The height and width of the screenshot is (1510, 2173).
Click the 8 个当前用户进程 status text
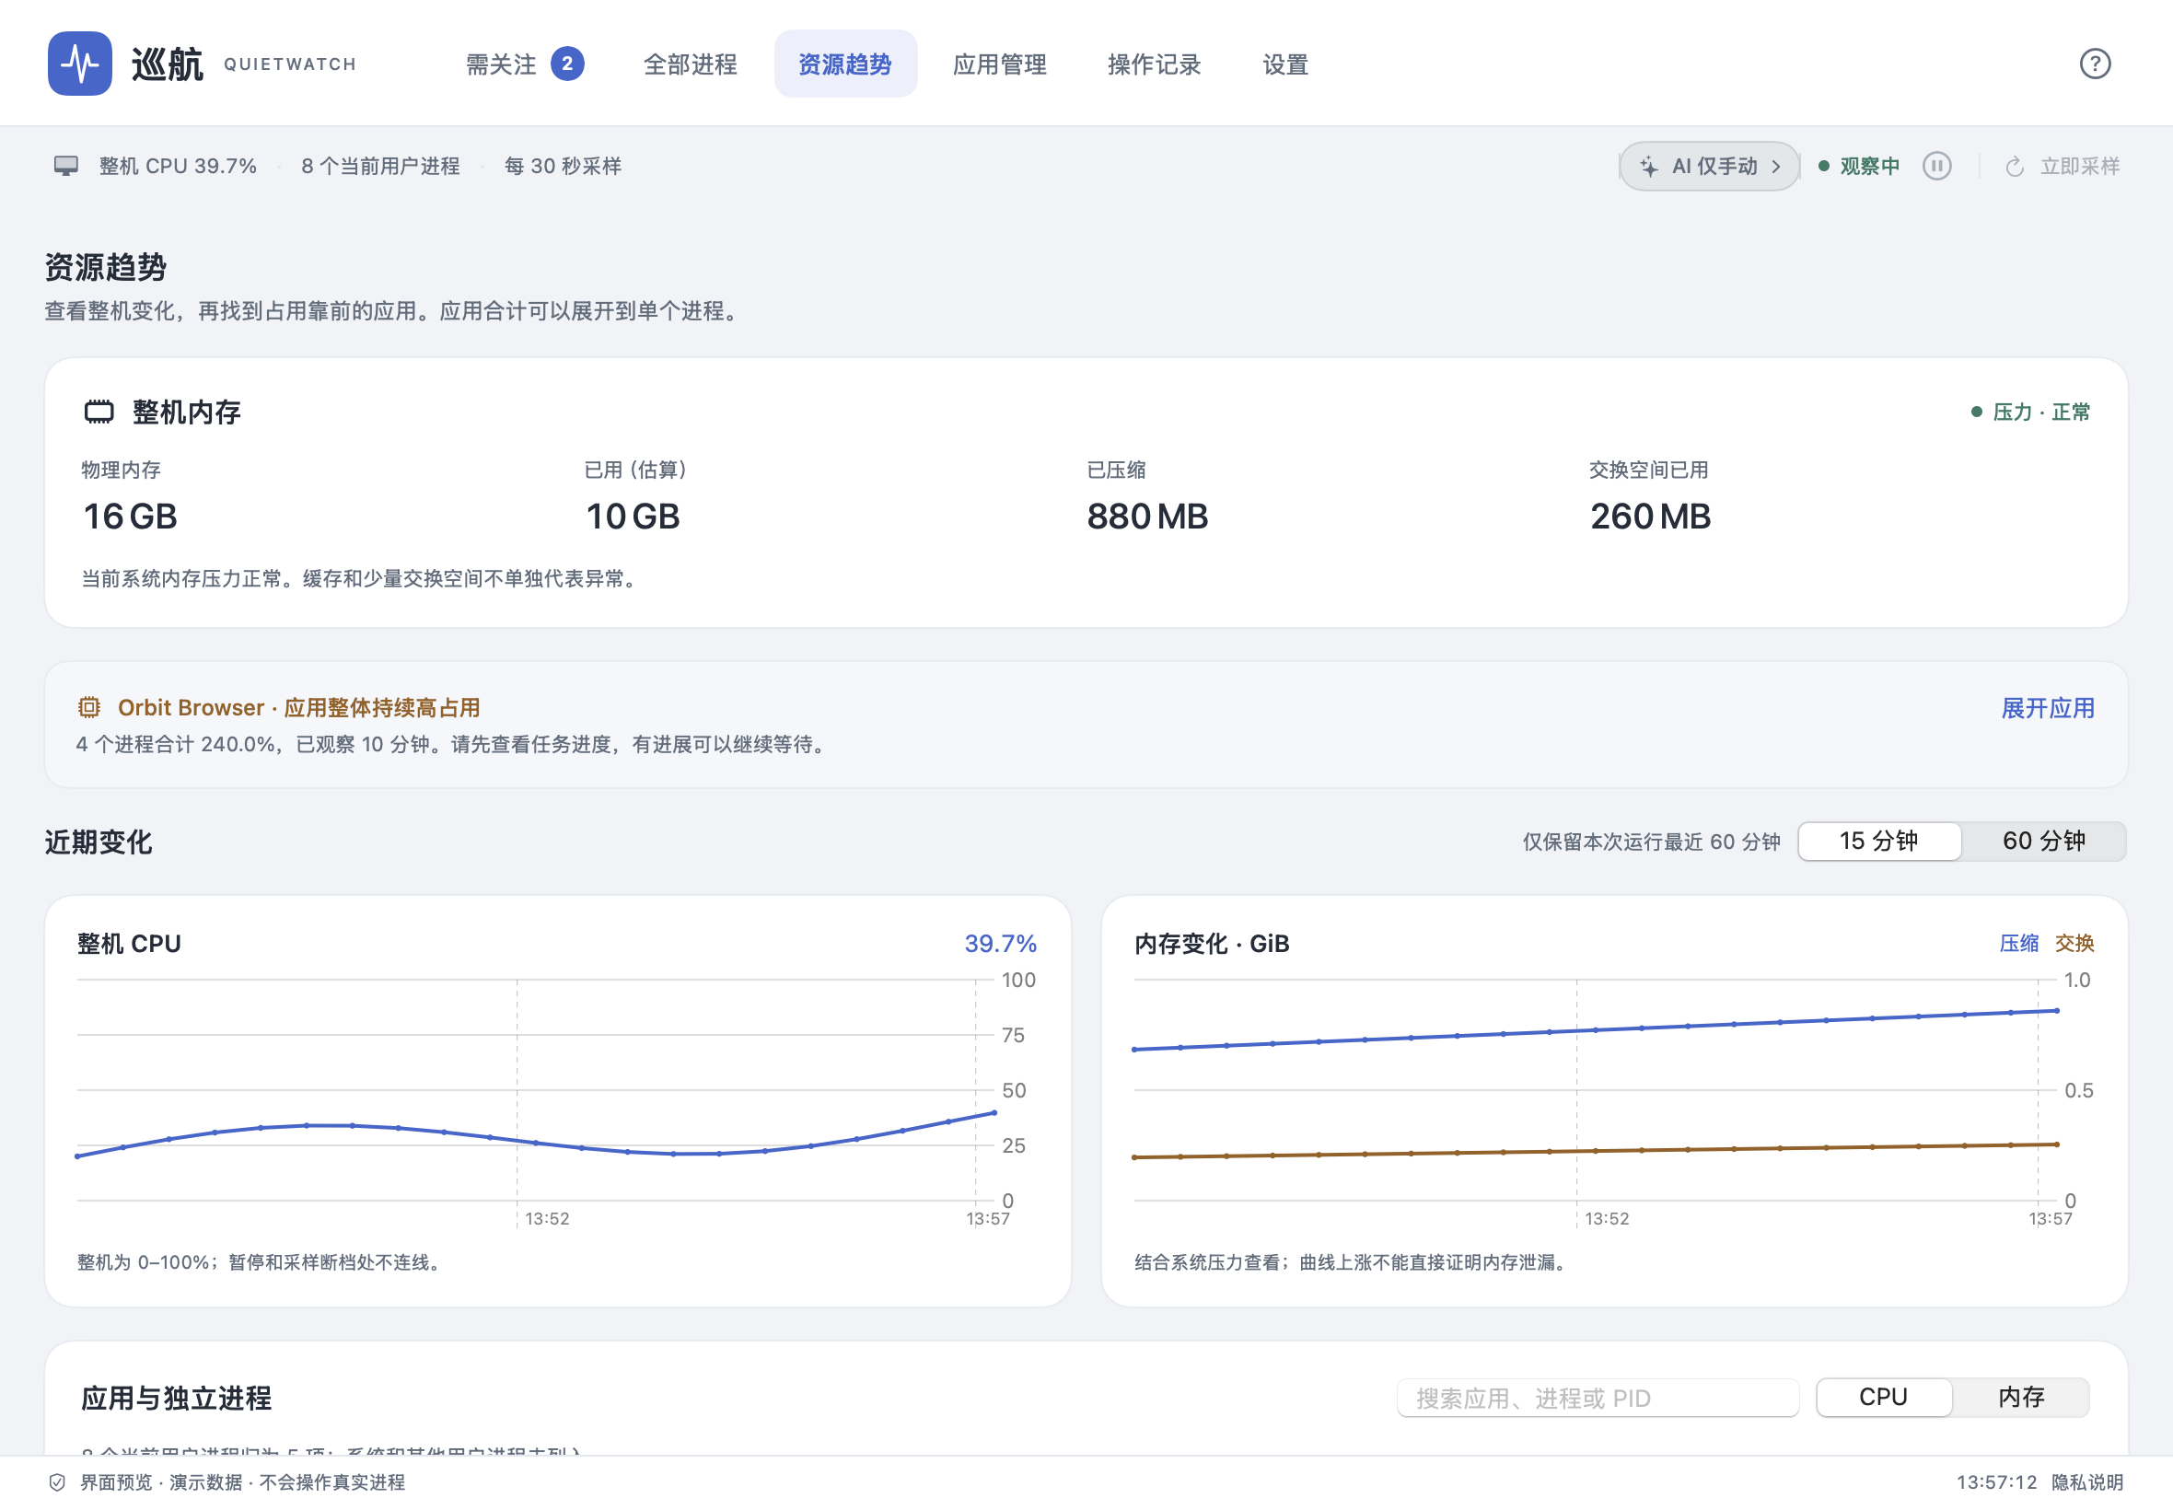(380, 167)
